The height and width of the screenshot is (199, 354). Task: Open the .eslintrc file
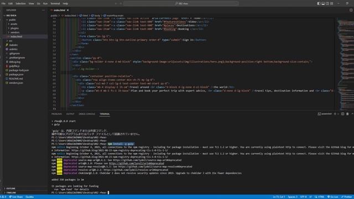[13, 49]
